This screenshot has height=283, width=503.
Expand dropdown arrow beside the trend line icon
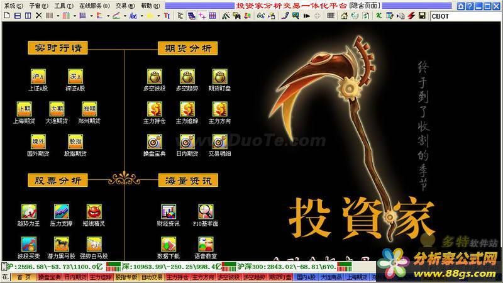[x=124, y=16]
